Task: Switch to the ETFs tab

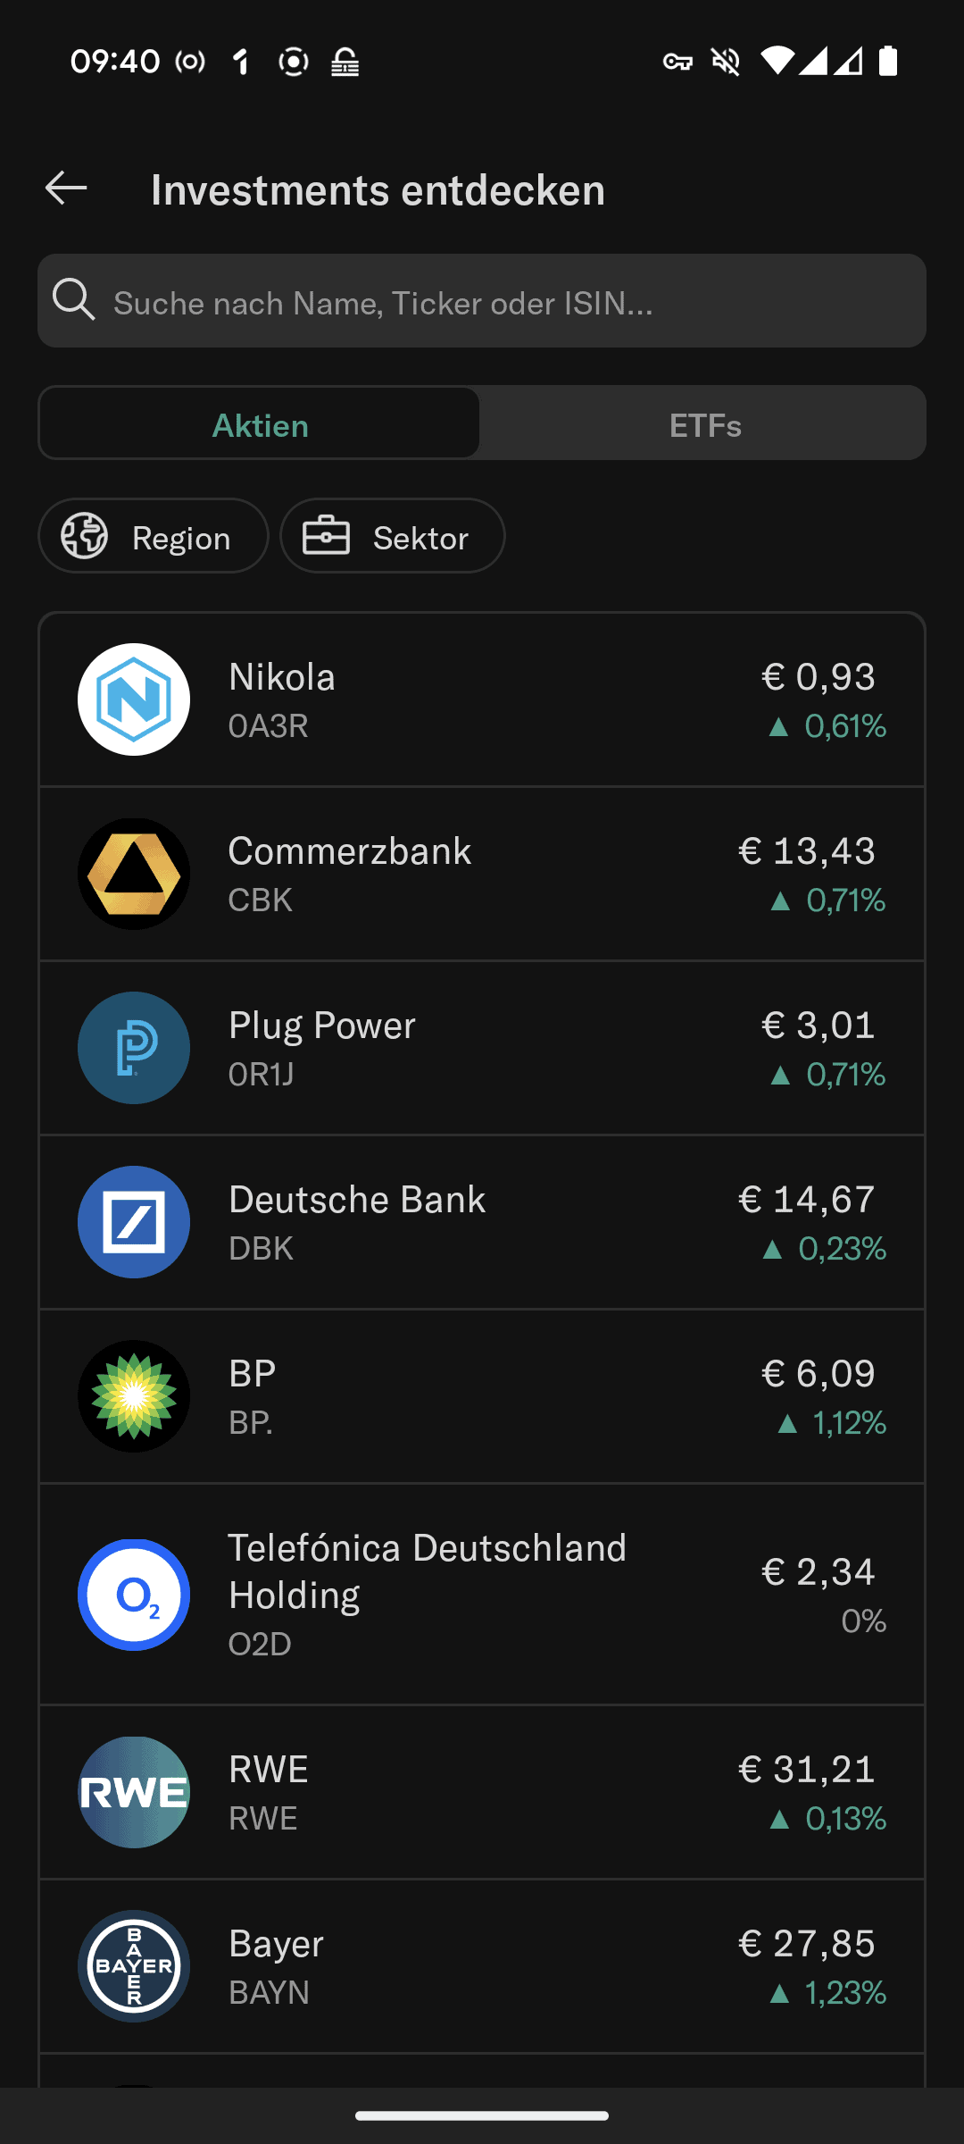Action: tap(705, 424)
